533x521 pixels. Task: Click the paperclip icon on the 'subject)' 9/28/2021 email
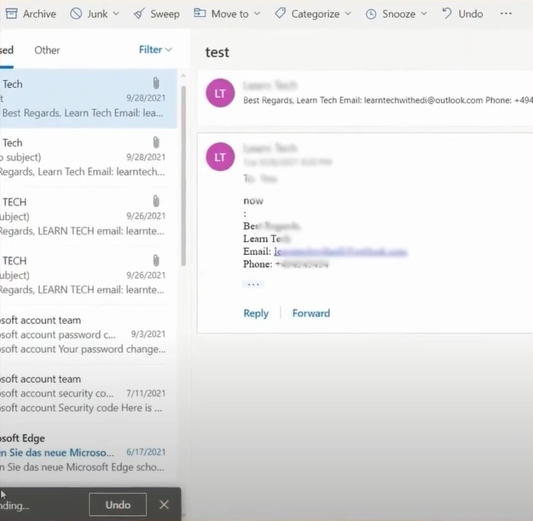pos(156,142)
